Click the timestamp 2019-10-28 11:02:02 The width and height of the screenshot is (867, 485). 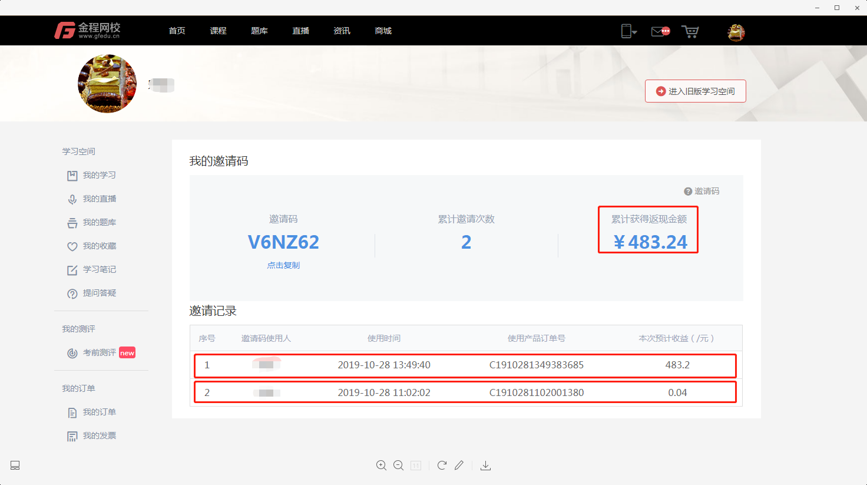click(x=384, y=392)
